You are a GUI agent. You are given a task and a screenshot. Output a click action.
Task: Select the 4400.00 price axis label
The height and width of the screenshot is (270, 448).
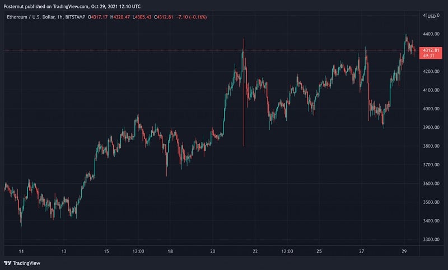431,34
